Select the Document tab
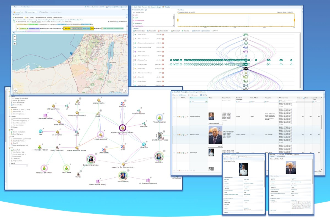 coord(16,15)
